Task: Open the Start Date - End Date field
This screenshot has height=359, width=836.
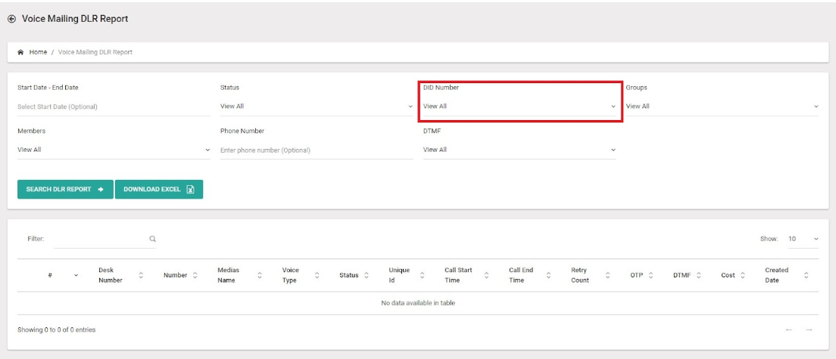Action: (114, 107)
